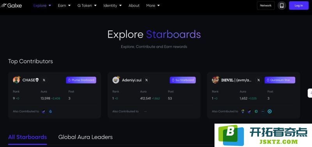This screenshot has width=312, height=147.
Task: Click the X icon beside CHASE
Action: 44,80
